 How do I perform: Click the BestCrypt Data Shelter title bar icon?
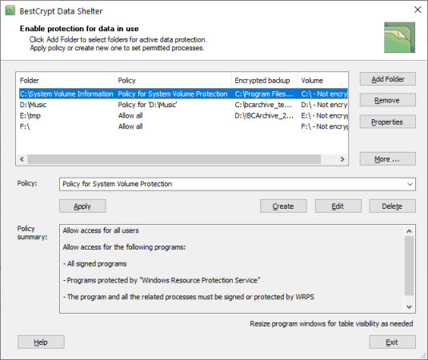click(x=10, y=10)
